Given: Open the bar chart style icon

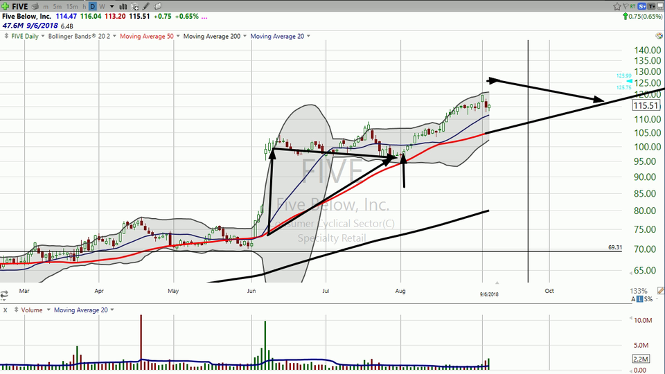Looking at the screenshot, I should [123, 6].
